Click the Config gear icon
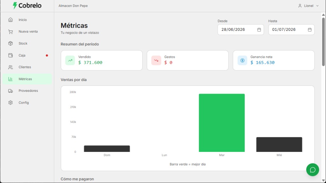 pos(11,103)
